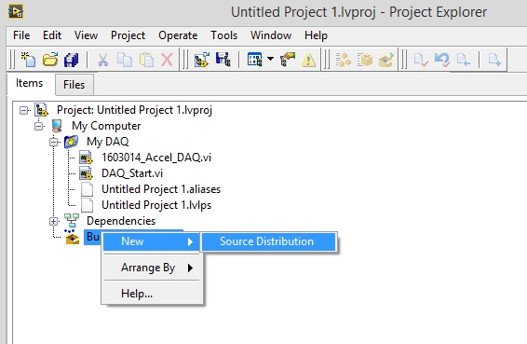Click the Open folder toolbar icon
This screenshot has width=527, height=344.
click(50, 60)
